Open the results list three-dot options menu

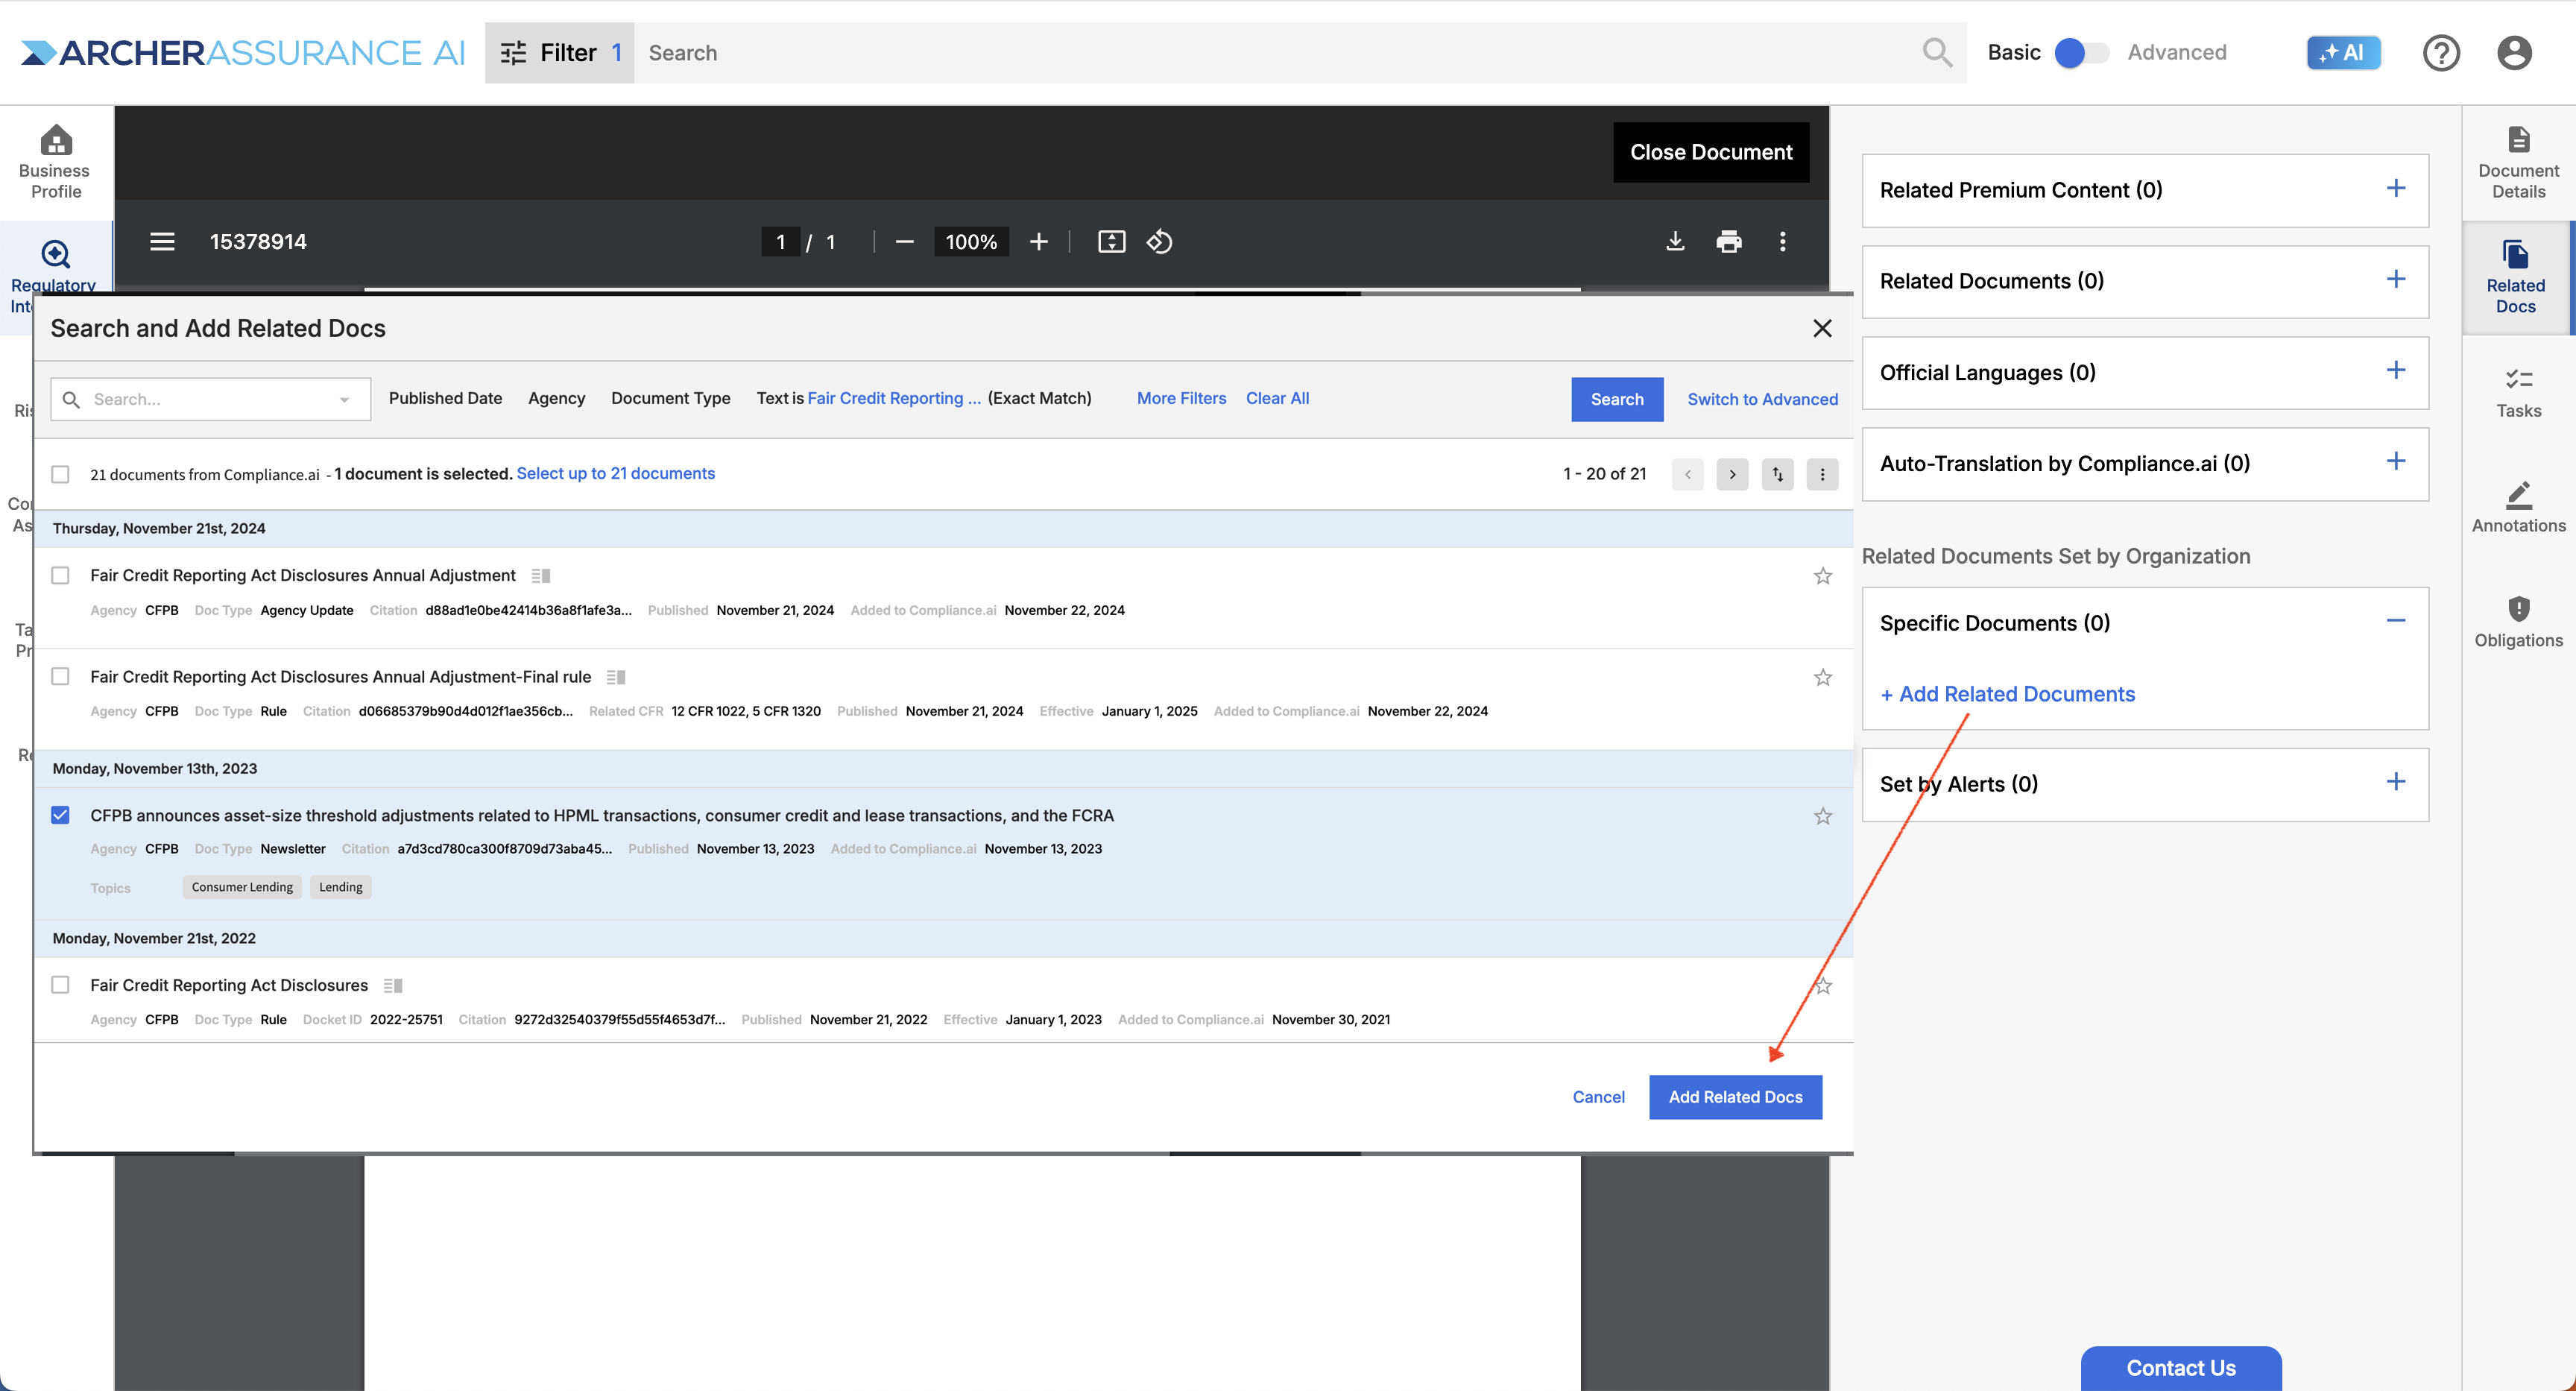pyautogui.click(x=1822, y=474)
